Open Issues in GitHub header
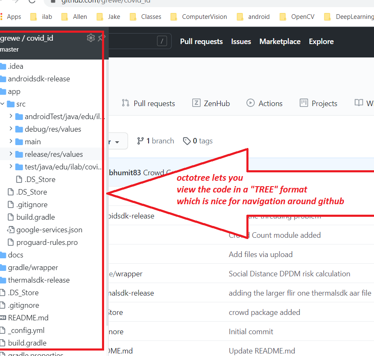 [241, 42]
